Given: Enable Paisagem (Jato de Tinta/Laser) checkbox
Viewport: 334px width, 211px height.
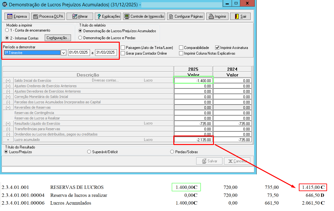Looking at the screenshot, I should (123, 48).
